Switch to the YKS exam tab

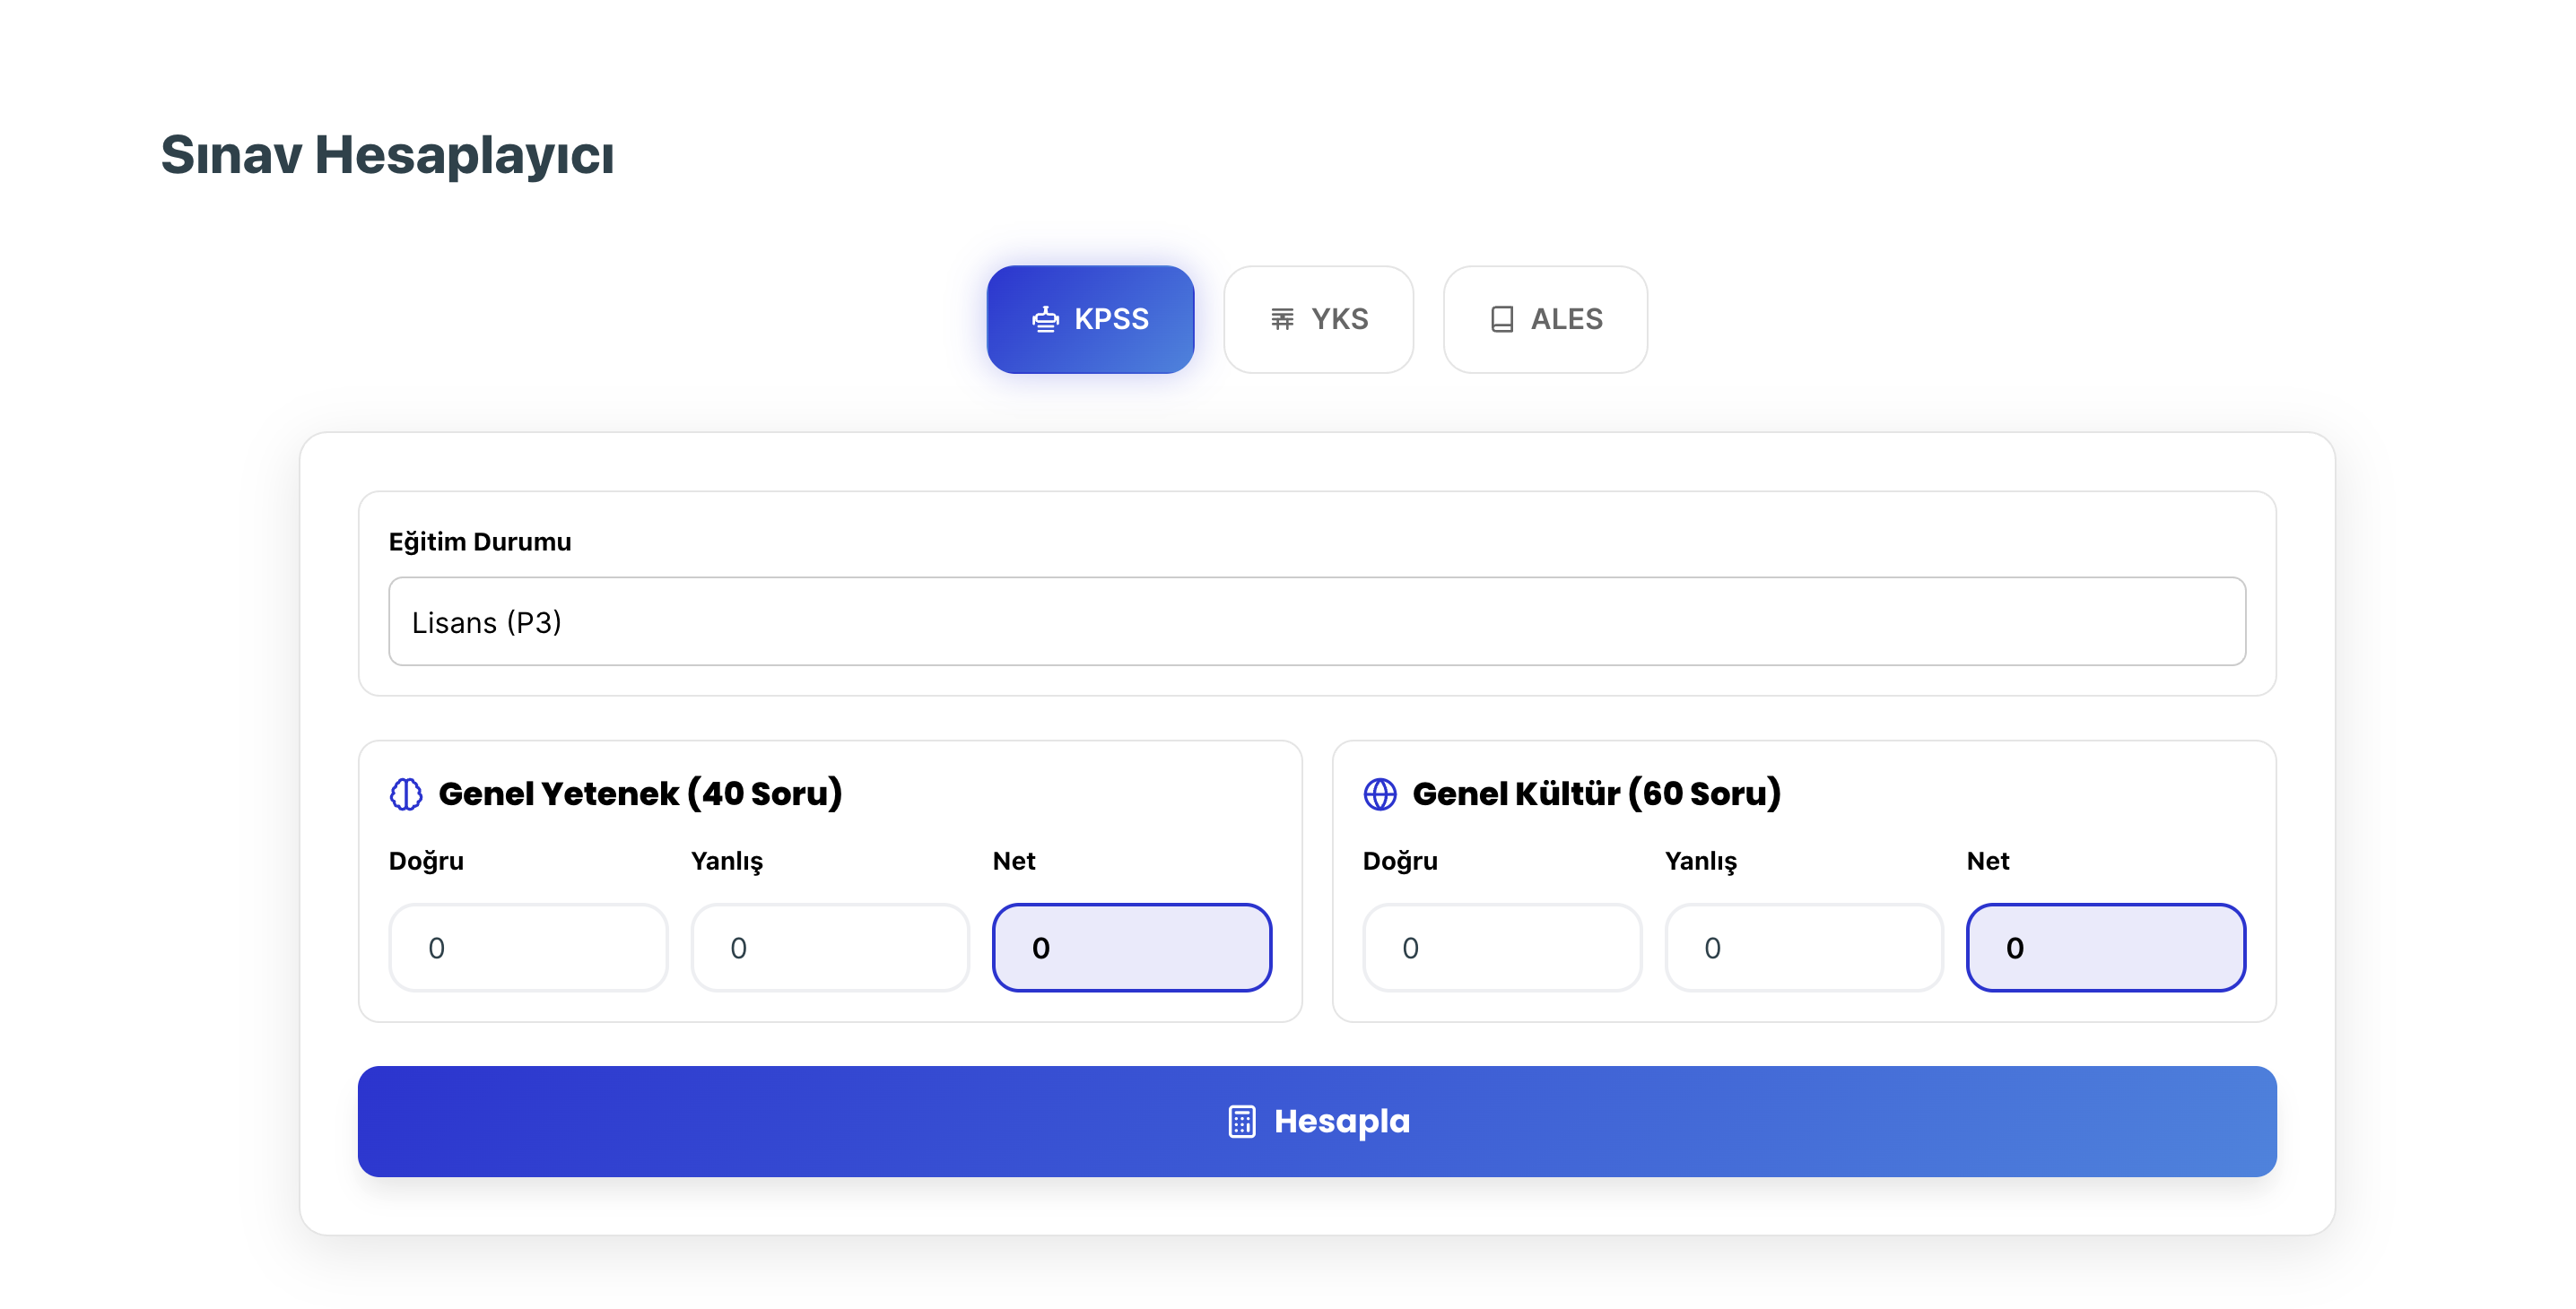[x=1318, y=320]
